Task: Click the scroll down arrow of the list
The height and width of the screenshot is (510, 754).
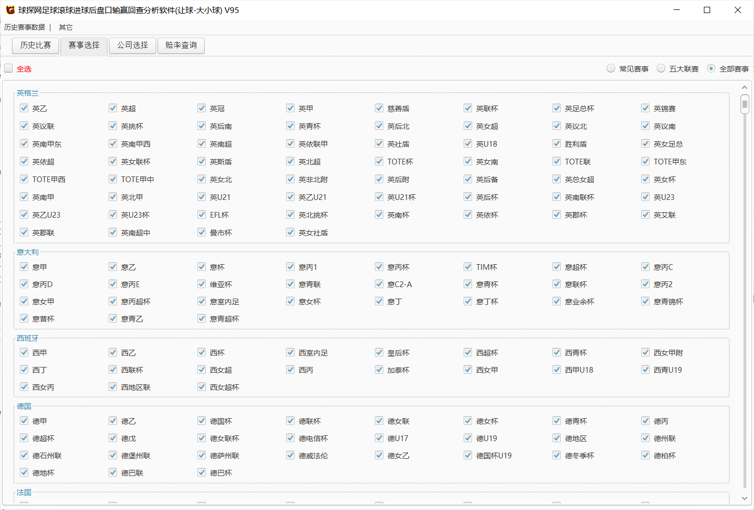Action: tap(745, 499)
